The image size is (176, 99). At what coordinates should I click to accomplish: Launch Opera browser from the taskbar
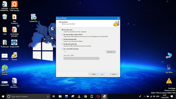coord(98,97)
